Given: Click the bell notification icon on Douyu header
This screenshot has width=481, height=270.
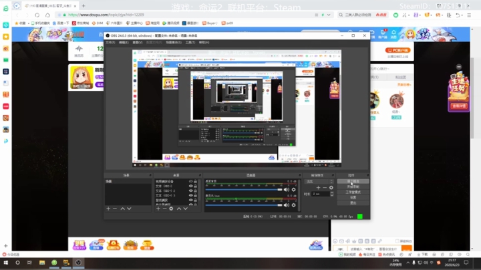Looking at the screenshot, I should (393, 33).
